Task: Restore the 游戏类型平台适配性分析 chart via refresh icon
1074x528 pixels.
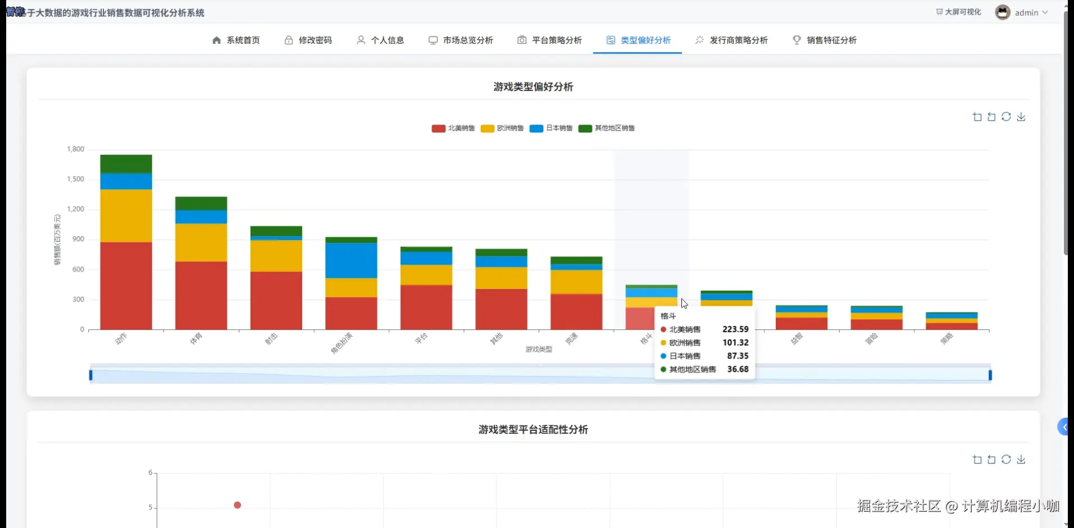Action: 1006,460
